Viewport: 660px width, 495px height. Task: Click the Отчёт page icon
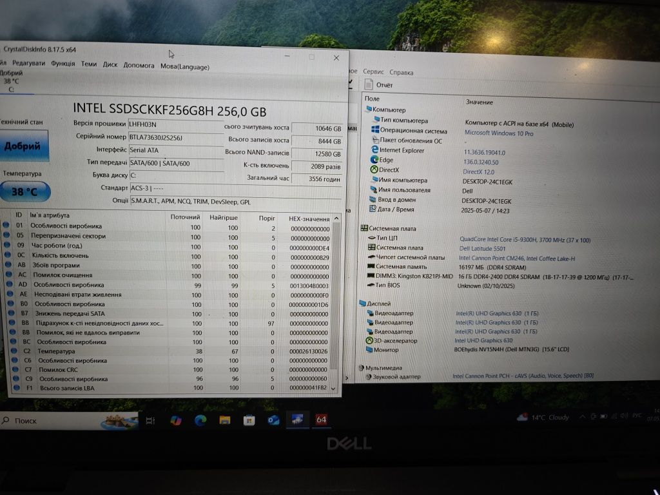369,84
